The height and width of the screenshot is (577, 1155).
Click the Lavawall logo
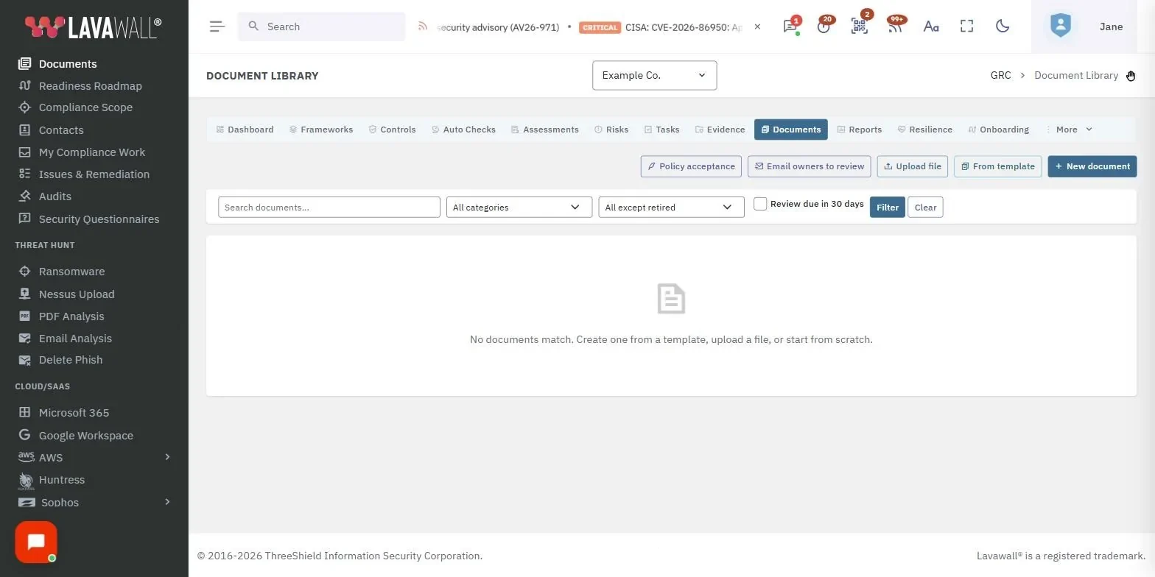[x=93, y=27]
